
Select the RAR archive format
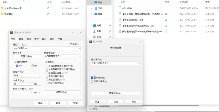17,66
